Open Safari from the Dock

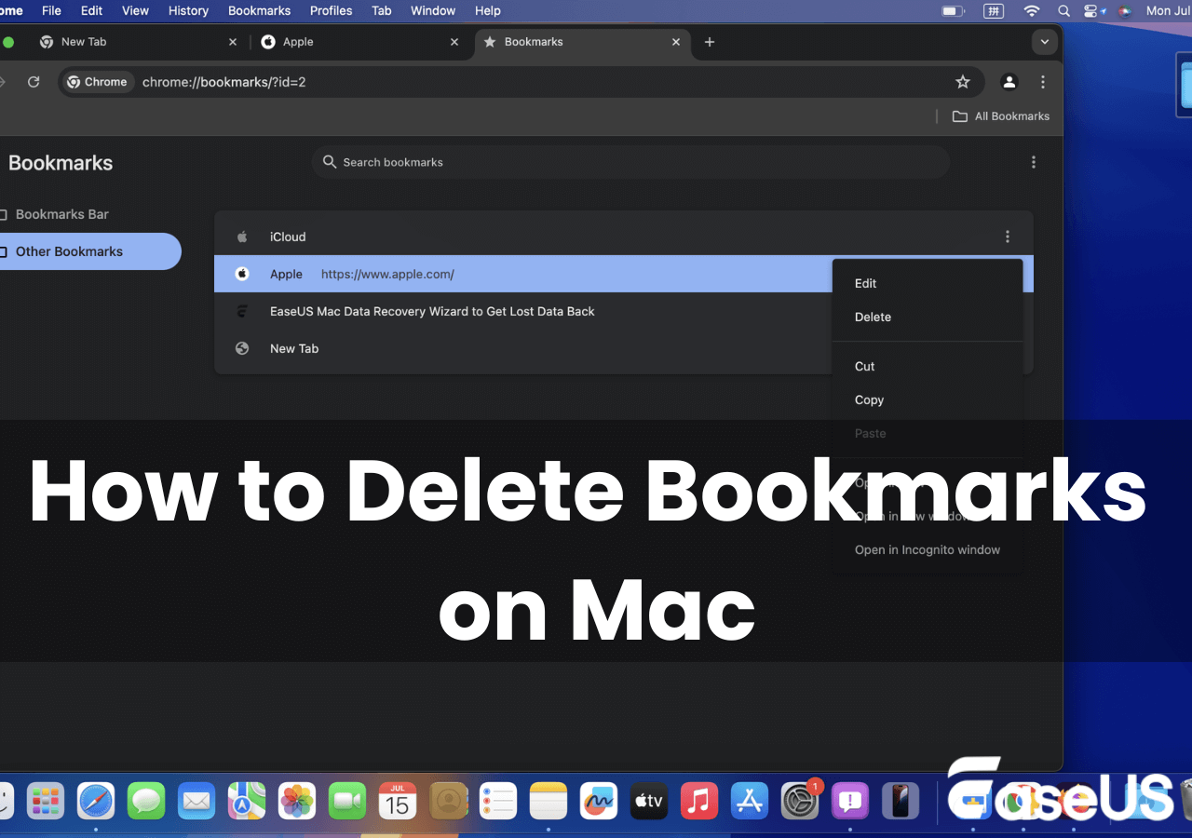[x=95, y=801]
